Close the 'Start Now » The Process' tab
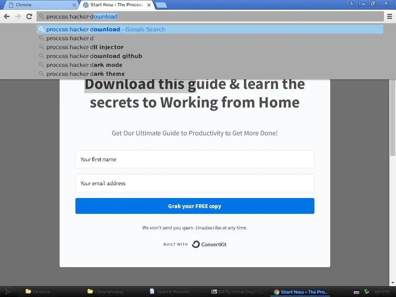 [x=149, y=5]
